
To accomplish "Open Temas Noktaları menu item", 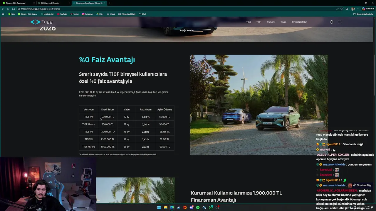I will [299, 22].
